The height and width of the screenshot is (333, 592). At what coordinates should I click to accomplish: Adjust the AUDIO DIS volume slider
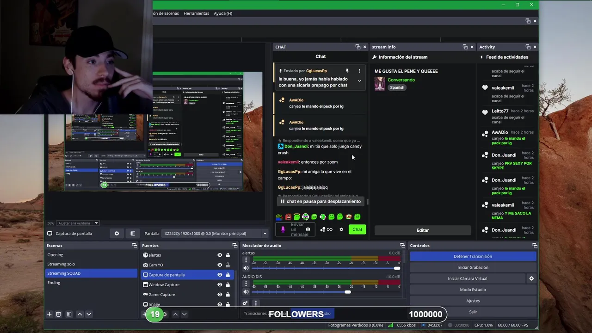326,292
